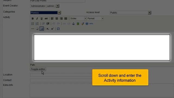Apply subscript formatting

(48, 29)
